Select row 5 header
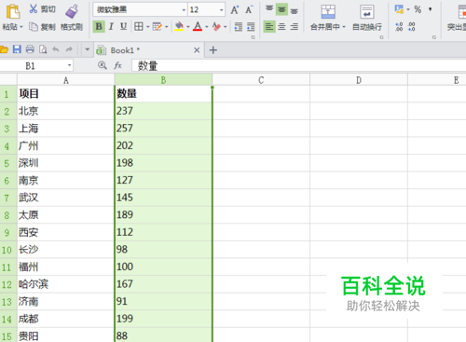 click(8, 163)
